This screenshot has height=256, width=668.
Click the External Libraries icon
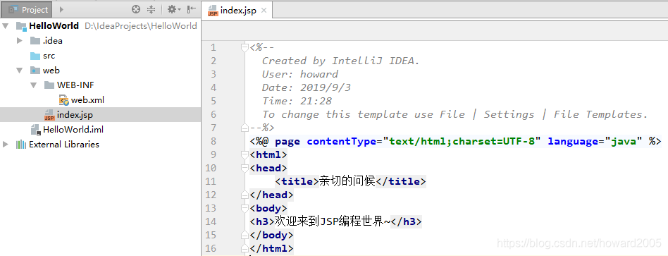[21, 145]
